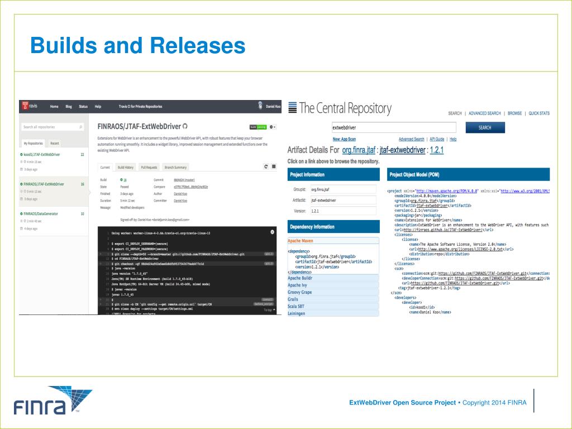The width and height of the screenshot is (572, 429).
Task: Switch to the Branch Summary tab
Action: (x=175, y=168)
